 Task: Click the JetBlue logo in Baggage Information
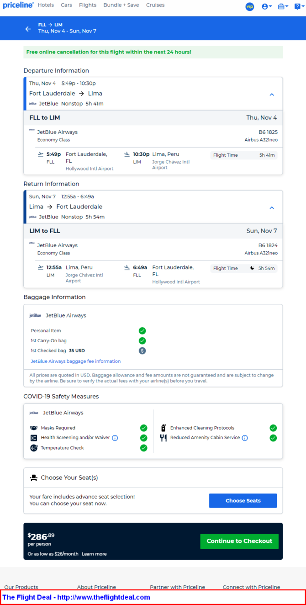click(35, 315)
